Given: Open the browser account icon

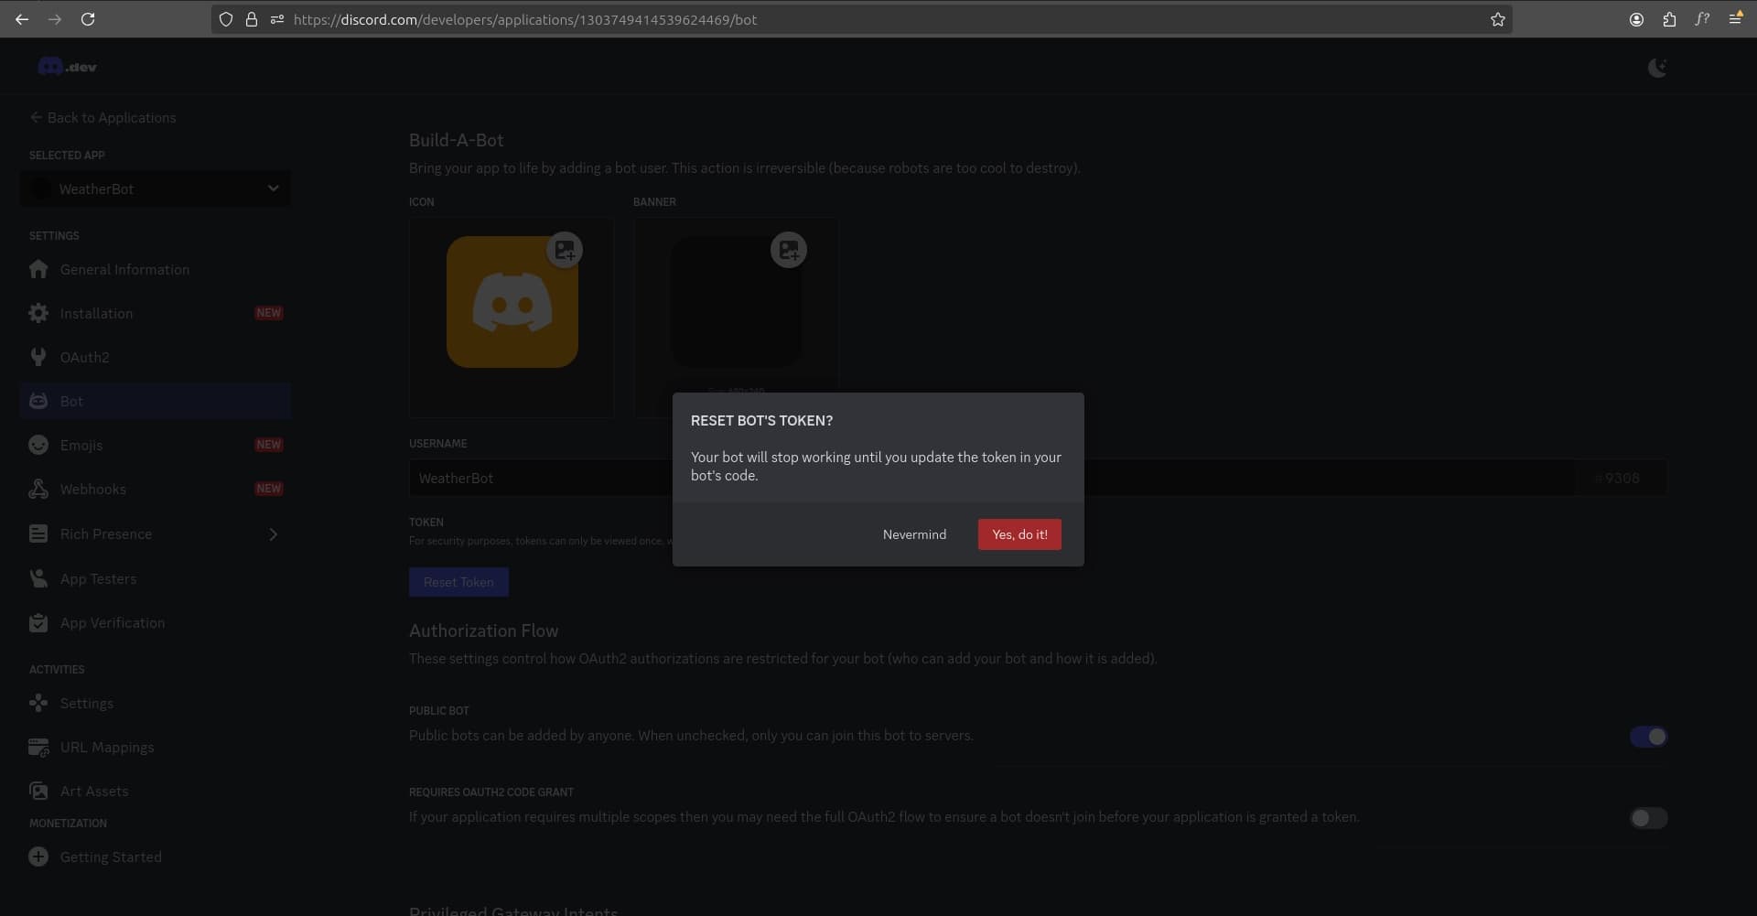Looking at the screenshot, I should click(1636, 19).
